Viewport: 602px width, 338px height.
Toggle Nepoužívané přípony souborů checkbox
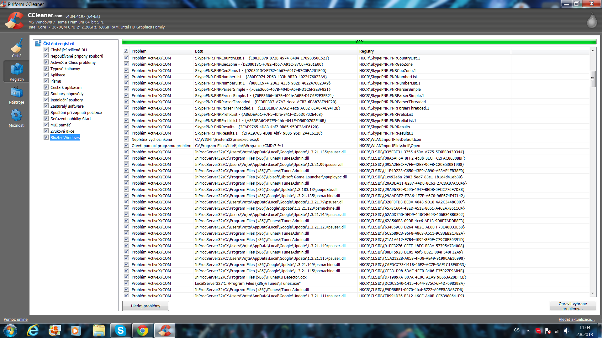[46, 56]
